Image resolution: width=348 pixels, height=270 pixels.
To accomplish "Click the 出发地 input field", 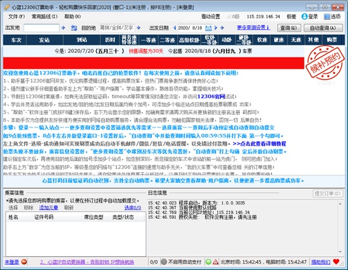I will 42,28.
